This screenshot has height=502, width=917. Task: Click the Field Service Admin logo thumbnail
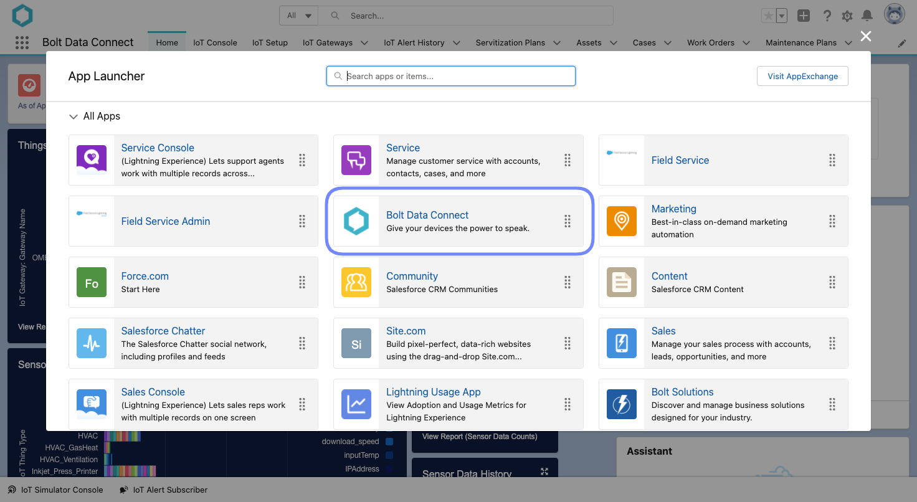[x=92, y=214]
